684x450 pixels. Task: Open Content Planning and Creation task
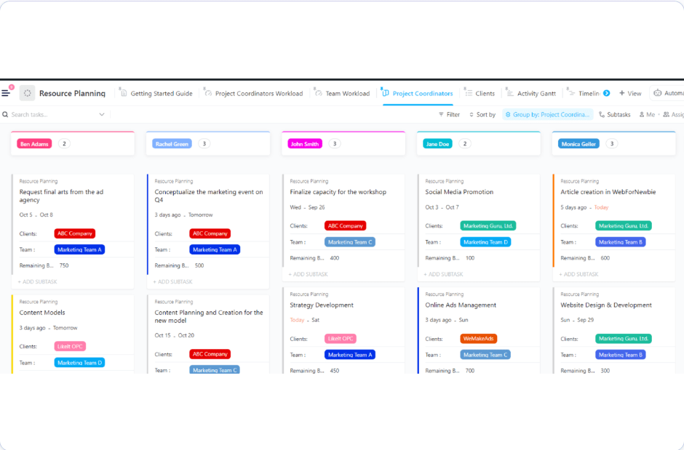click(209, 316)
